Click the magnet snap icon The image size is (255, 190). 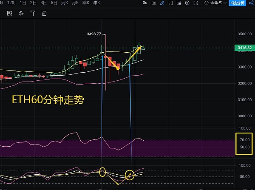(21, 13)
